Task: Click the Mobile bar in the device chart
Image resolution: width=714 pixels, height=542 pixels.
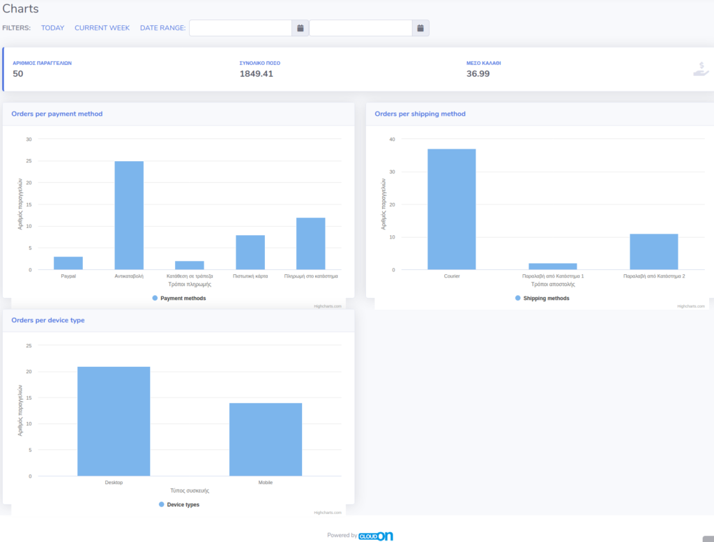Action: point(265,438)
